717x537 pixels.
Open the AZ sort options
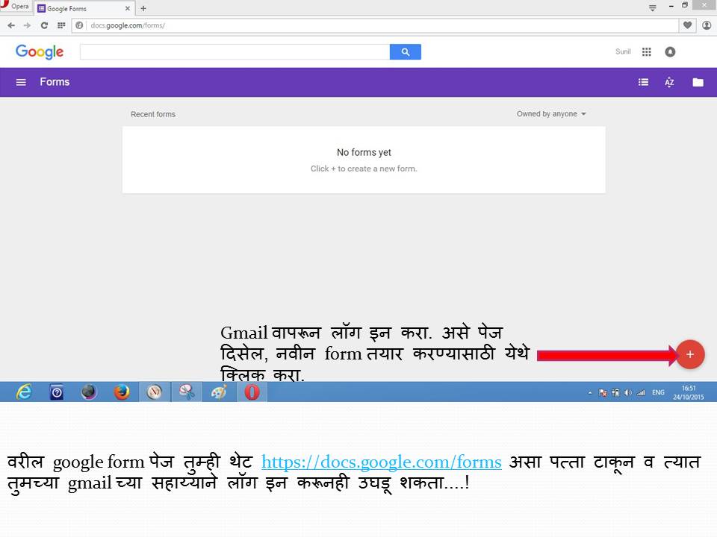(669, 82)
